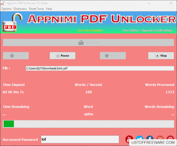Click the current word 'apina'

point(88,114)
